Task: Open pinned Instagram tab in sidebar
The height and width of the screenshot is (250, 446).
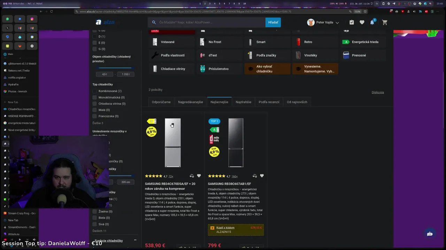Action: pos(32,19)
